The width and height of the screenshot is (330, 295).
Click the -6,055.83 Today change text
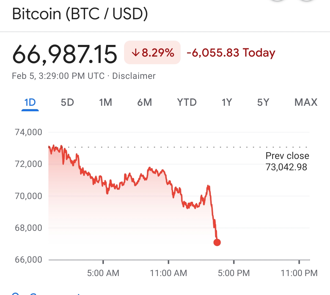[231, 53]
